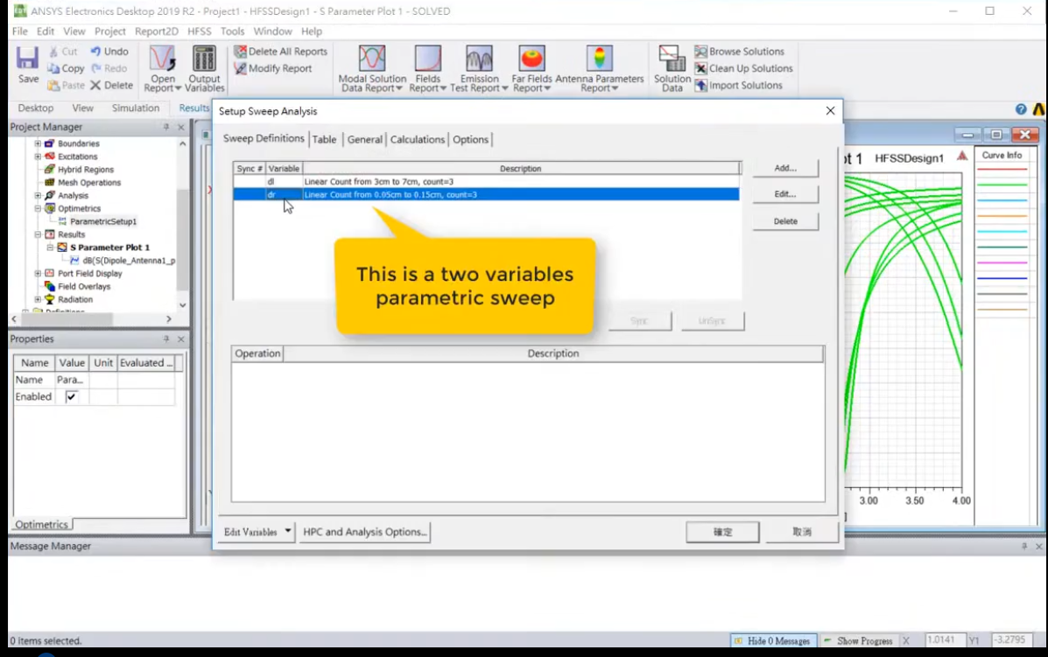Click the Save icon in toolbar
Screen dimensions: 1048x657
coord(27,58)
